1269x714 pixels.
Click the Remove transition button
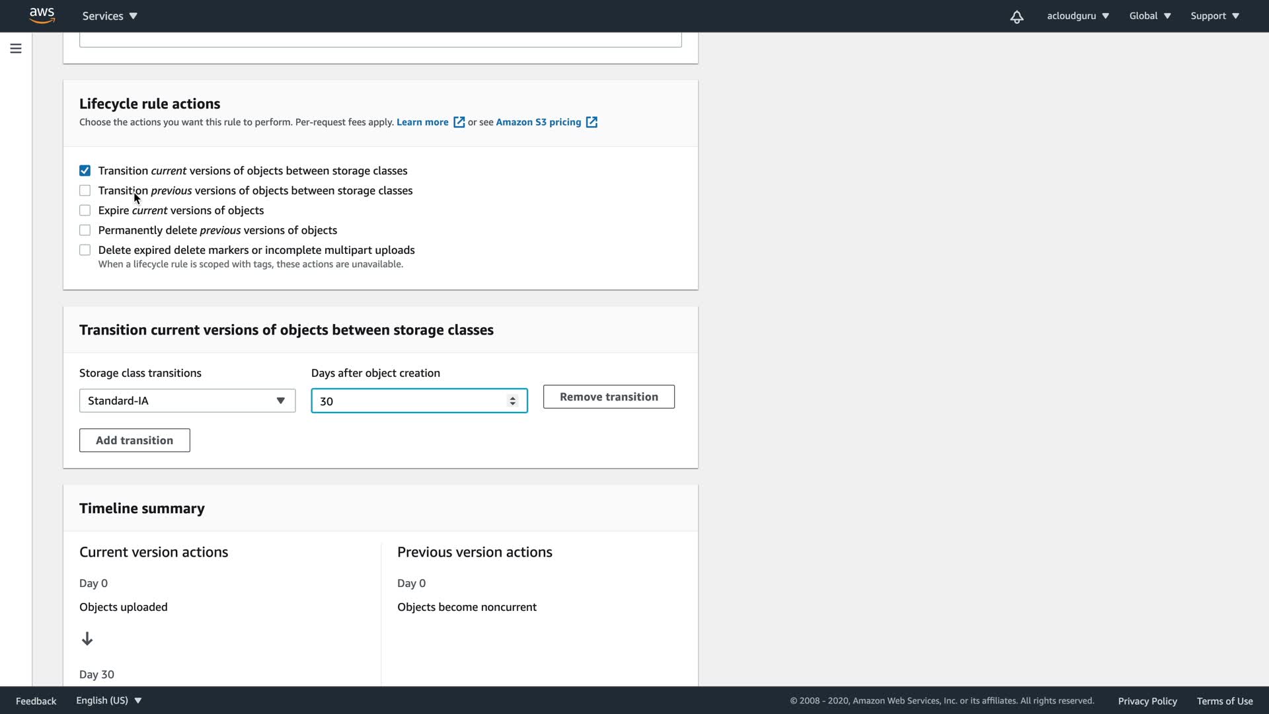coord(608,397)
